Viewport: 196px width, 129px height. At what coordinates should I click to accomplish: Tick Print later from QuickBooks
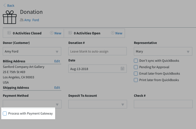[x=136, y=80]
